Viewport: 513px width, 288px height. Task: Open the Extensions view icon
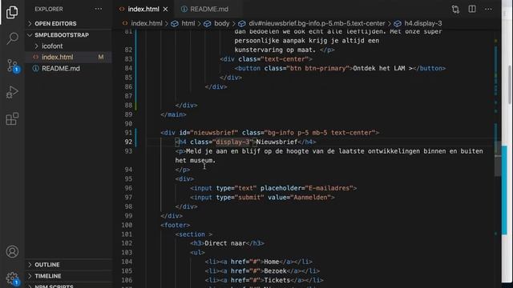click(12, 119)
